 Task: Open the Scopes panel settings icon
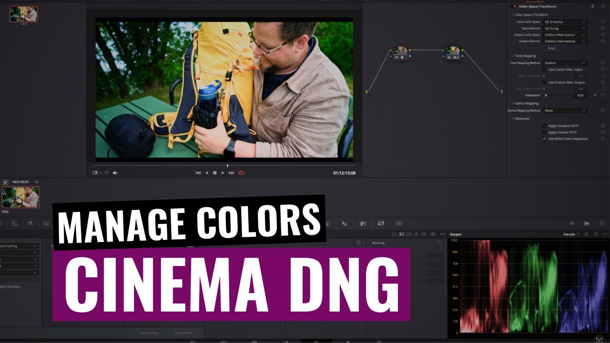[x=587, y=234]
